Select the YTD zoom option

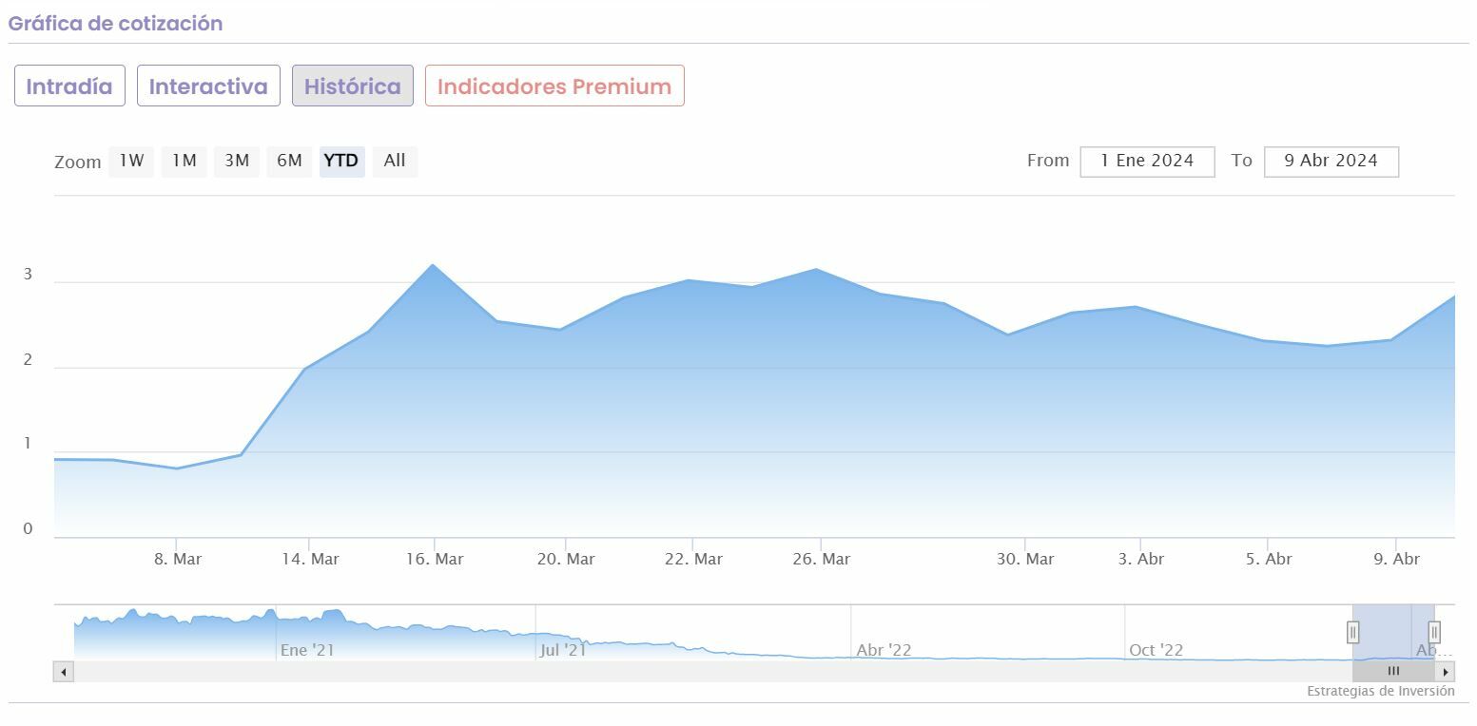click(x=341, y=161)
